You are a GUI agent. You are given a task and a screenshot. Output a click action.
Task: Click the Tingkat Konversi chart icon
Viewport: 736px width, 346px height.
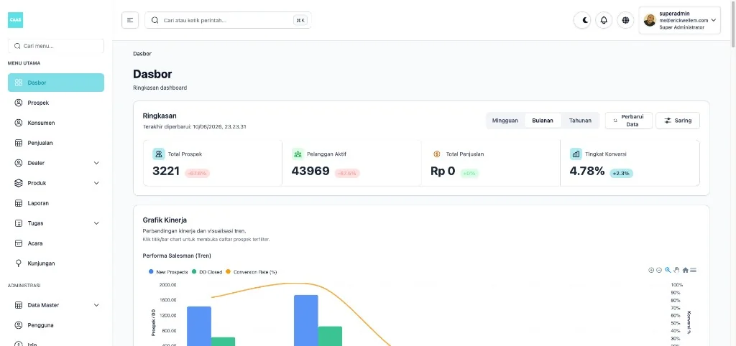[576, 154]
